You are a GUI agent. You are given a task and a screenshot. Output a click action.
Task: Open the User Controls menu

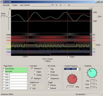tap(25, 5)
